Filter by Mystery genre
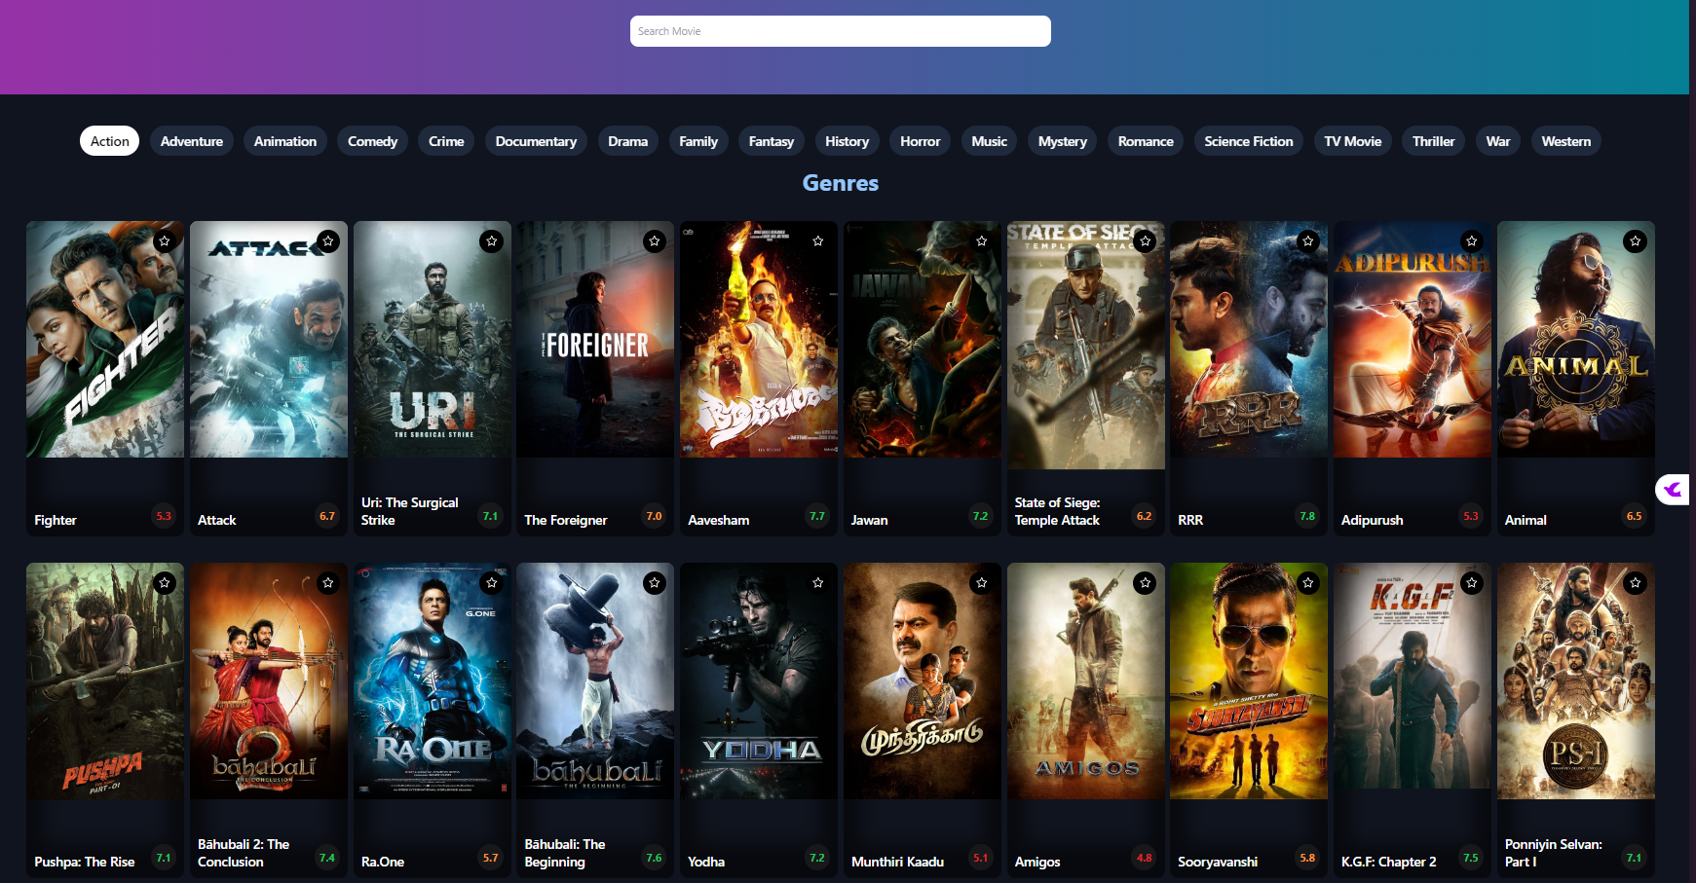This screenshot has height=883, width=1696. point(1063,141)
